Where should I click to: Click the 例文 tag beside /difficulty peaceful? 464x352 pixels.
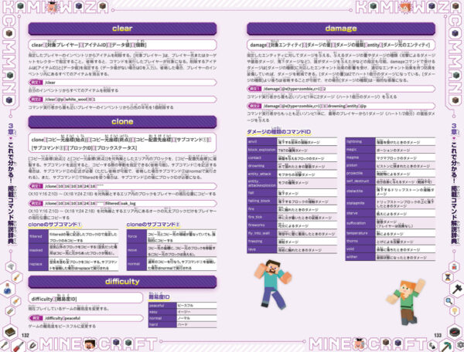[x=36, y=317]
